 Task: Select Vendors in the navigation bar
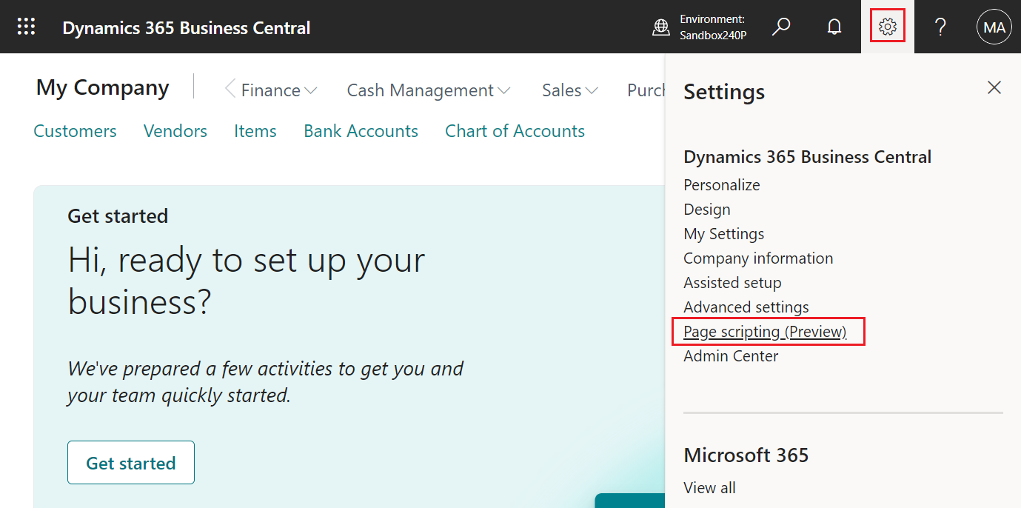[175, 131]
